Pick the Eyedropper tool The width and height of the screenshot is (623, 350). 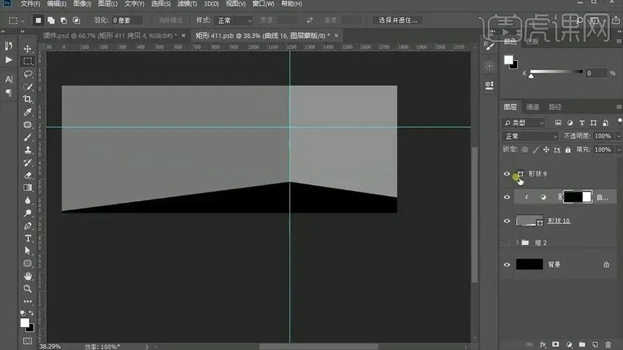pos(28,112)
